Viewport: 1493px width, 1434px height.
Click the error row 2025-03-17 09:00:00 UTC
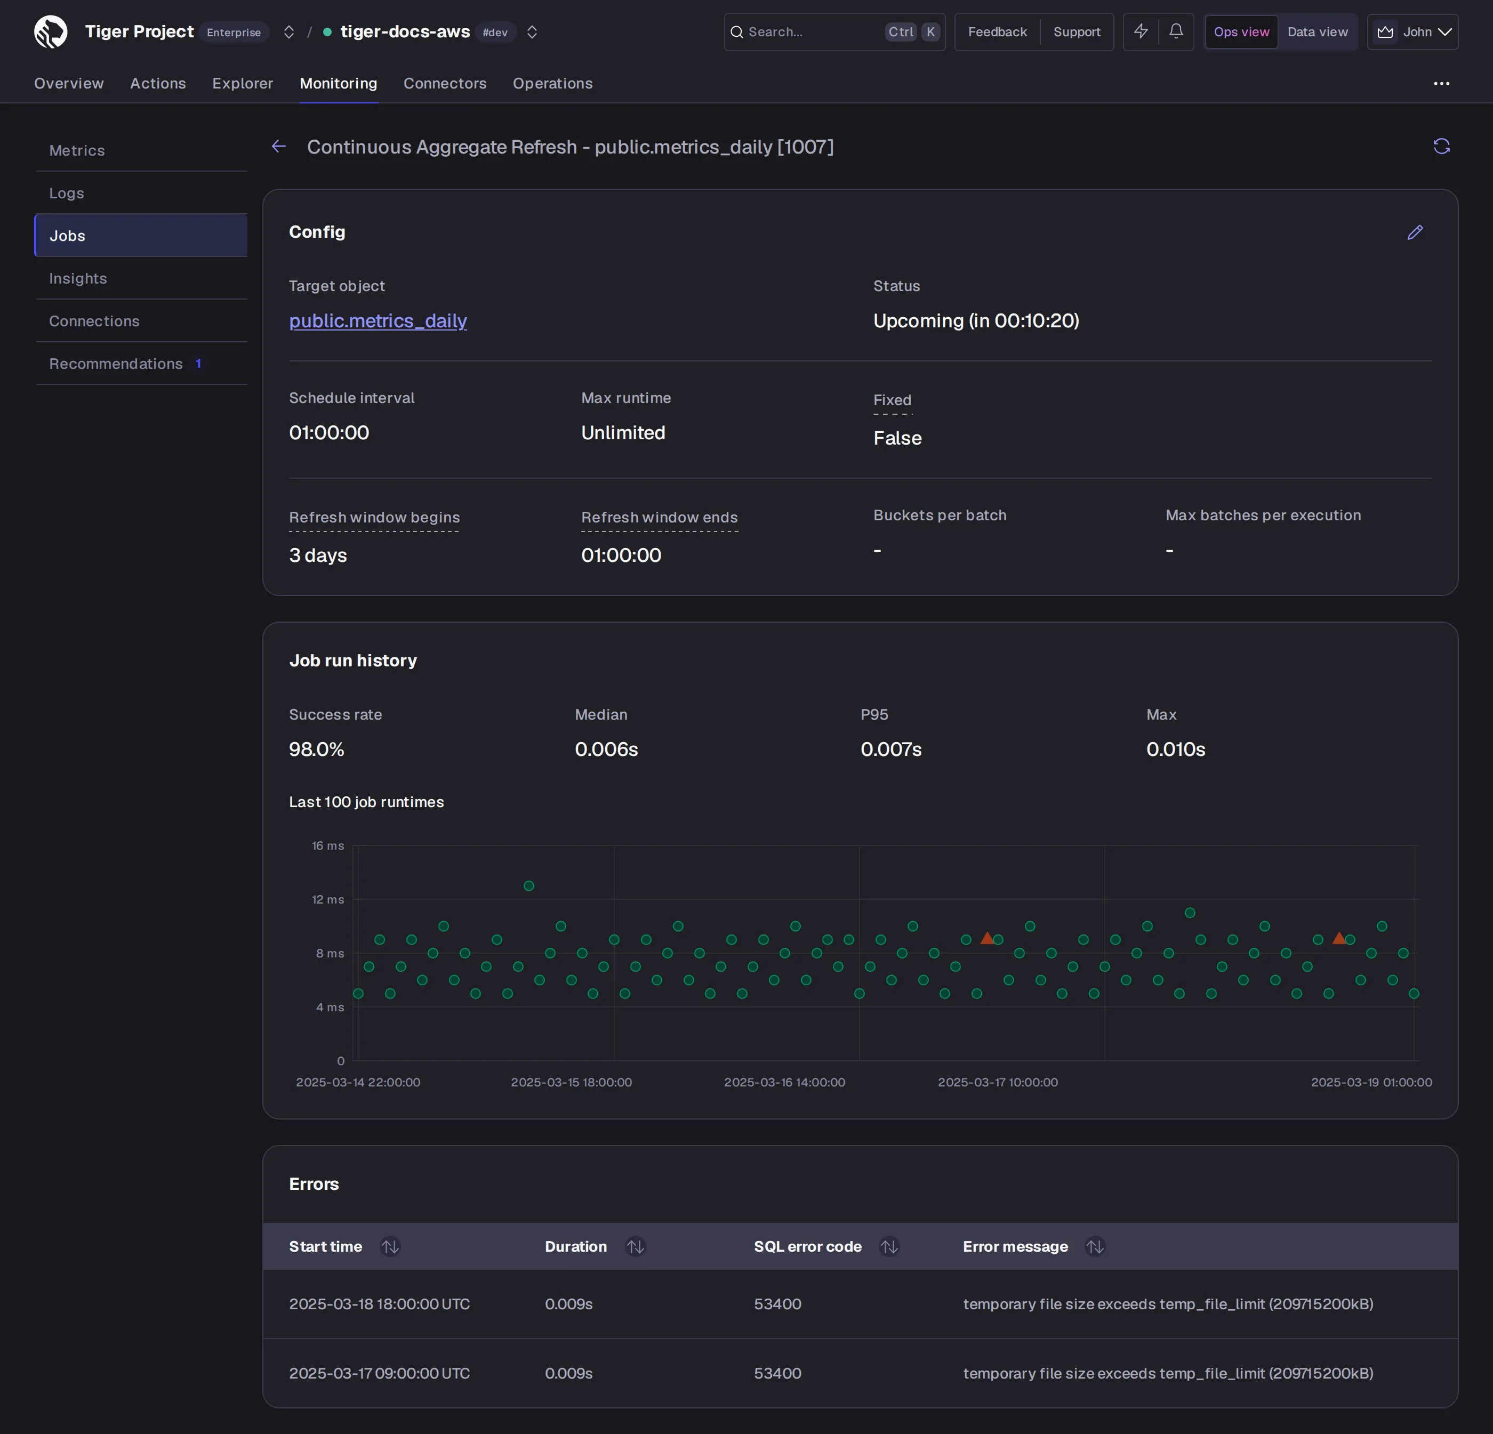point(860,1373)
